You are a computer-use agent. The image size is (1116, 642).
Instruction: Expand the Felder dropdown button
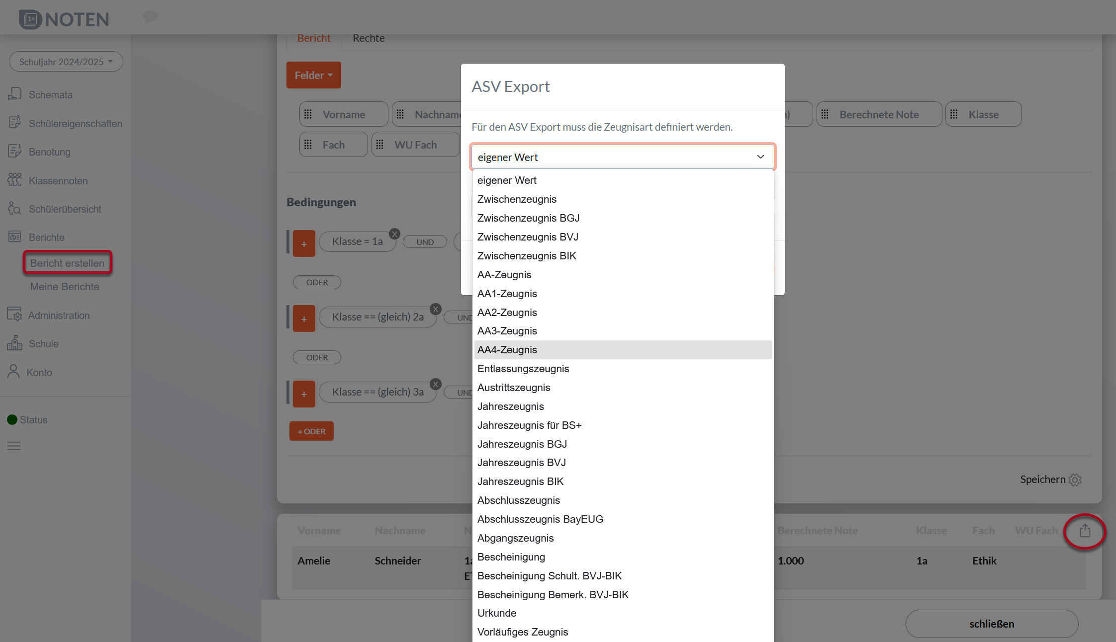[x=313, y=75]
